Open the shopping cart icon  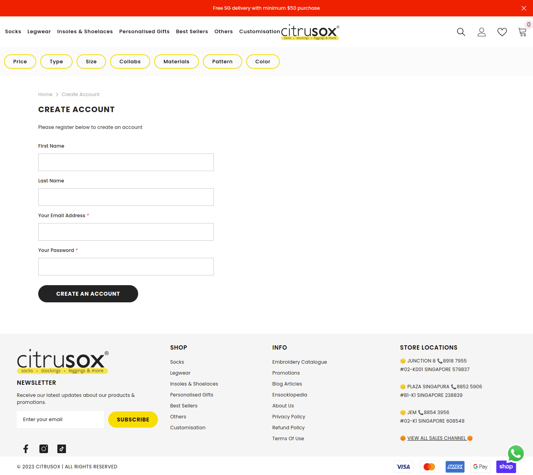[522, 32]
